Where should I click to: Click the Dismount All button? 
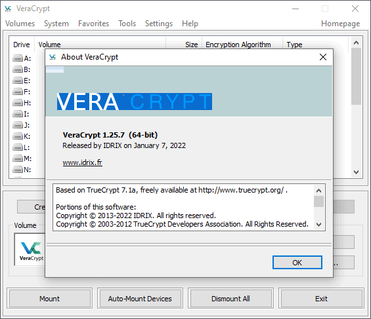[x=230, y=299]
